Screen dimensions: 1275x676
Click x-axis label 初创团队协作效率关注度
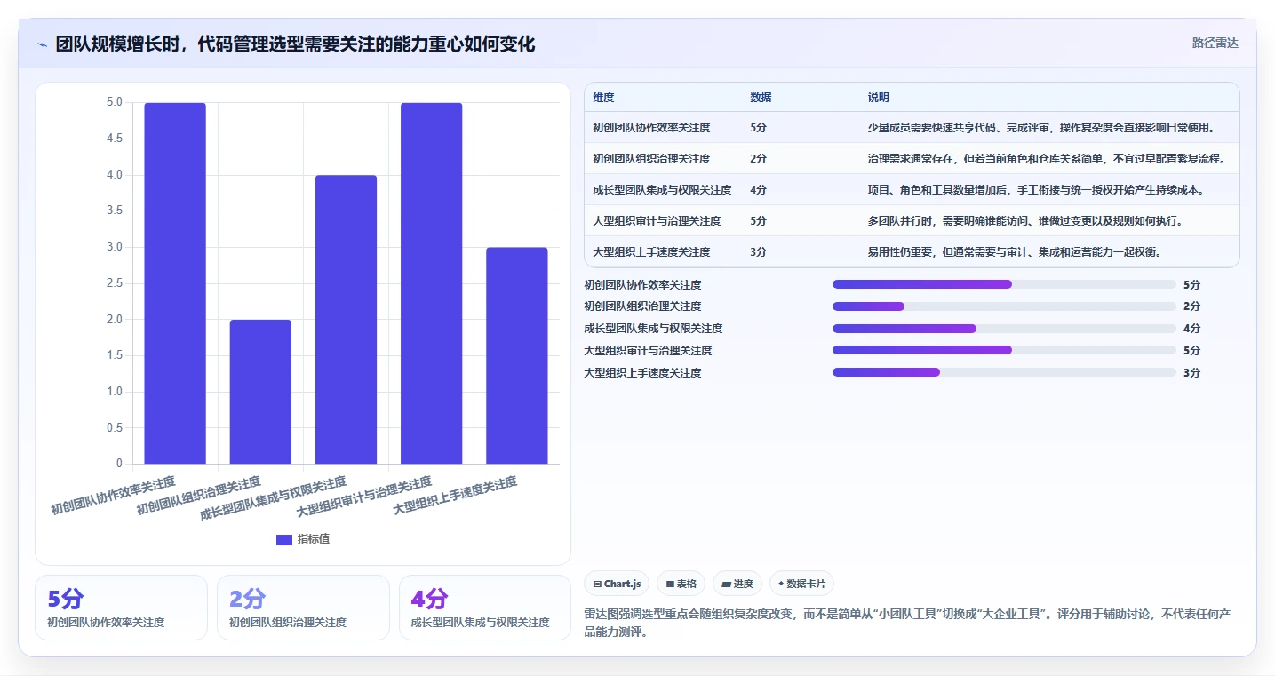click(113, 497)
